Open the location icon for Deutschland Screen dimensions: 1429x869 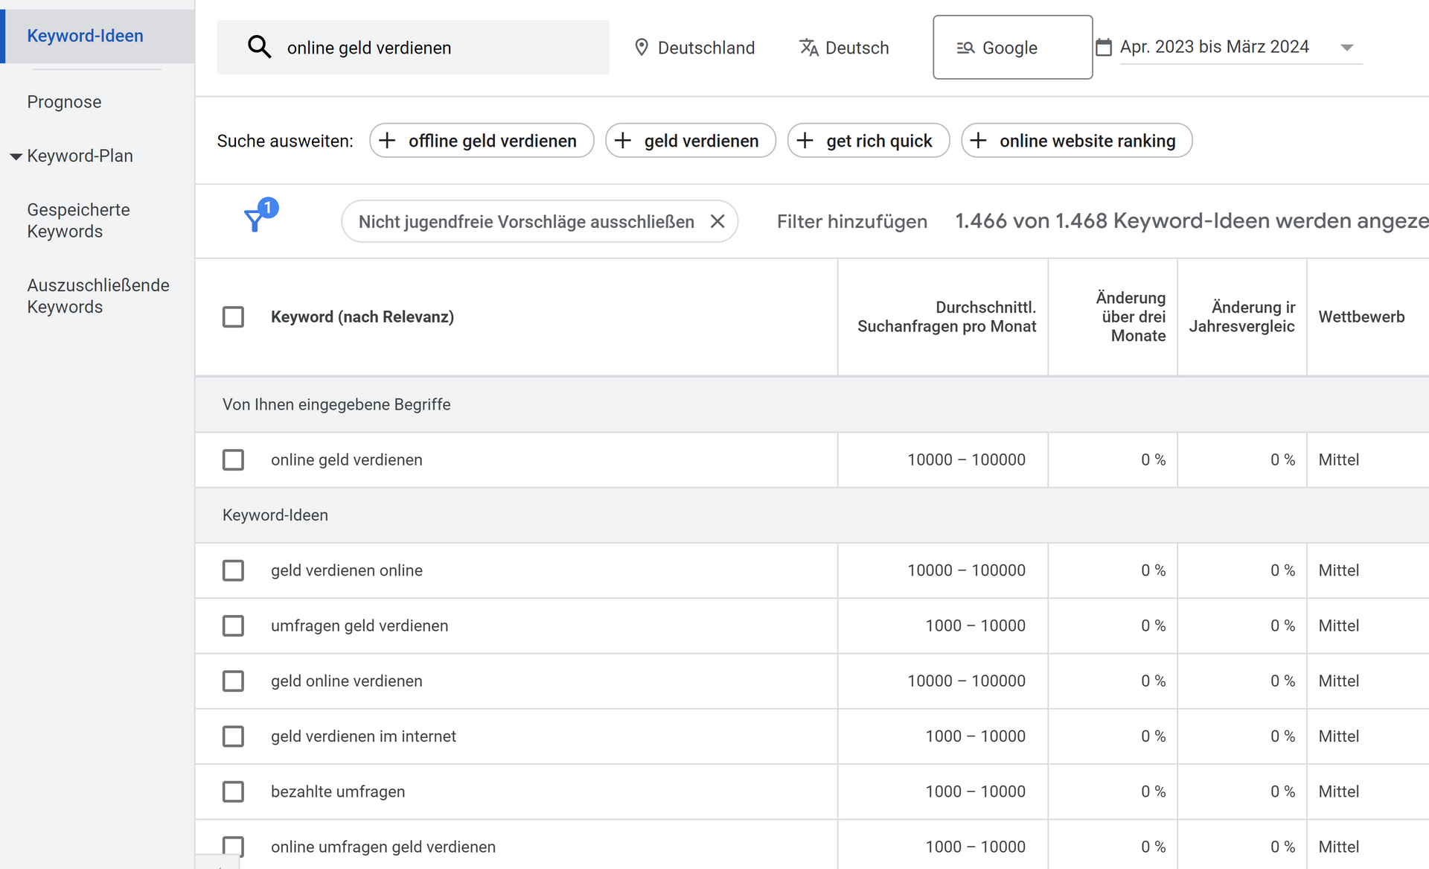[x=642, y=47]
